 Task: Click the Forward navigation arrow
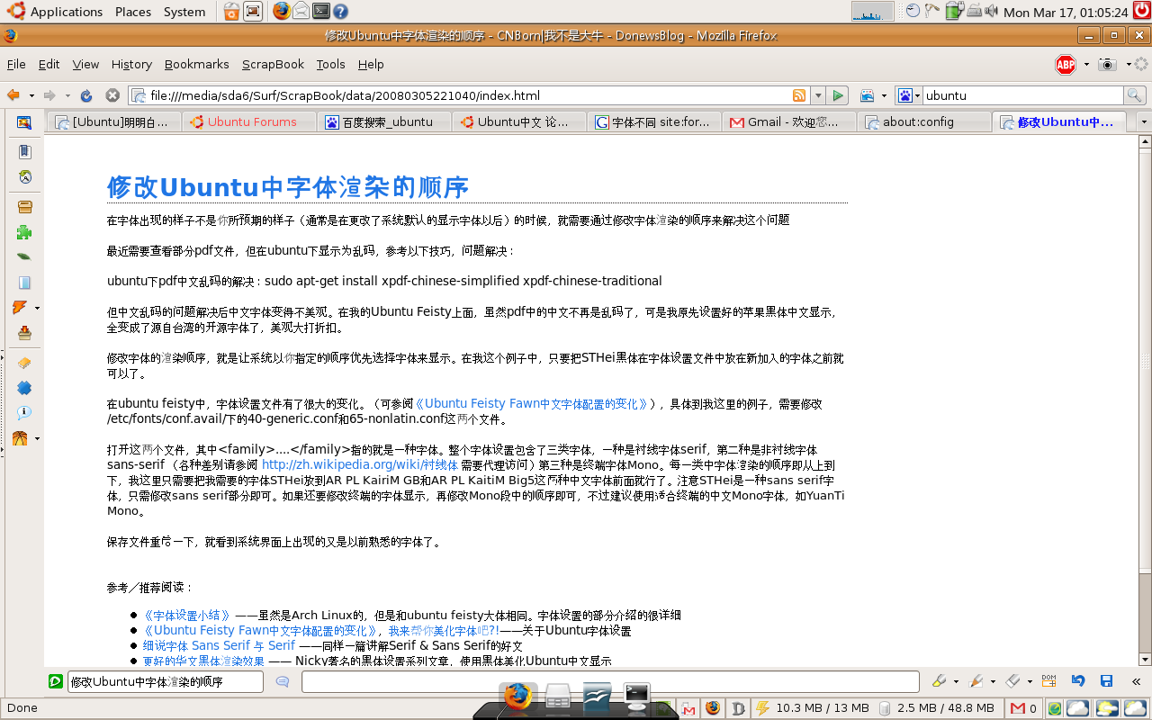[x=49, y=95]
